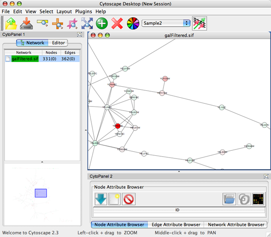
Task: Click the bright red node in the graph
Action: tap(117, 126)
